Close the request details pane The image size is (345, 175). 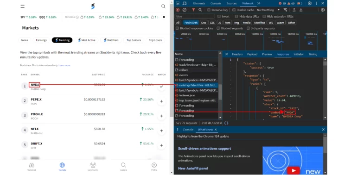[x=226, y=54]
